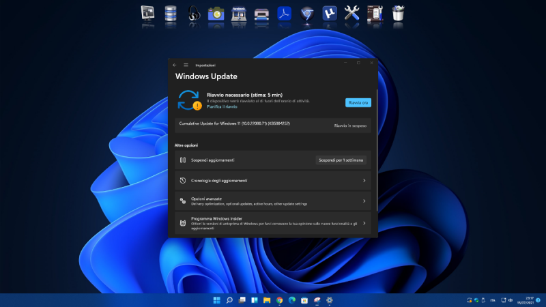
Task: Open File Explorer from the taskbar
Action: coord(267,300)
